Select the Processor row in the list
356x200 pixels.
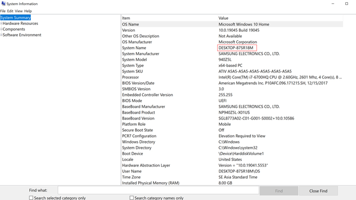coord(131,77)
